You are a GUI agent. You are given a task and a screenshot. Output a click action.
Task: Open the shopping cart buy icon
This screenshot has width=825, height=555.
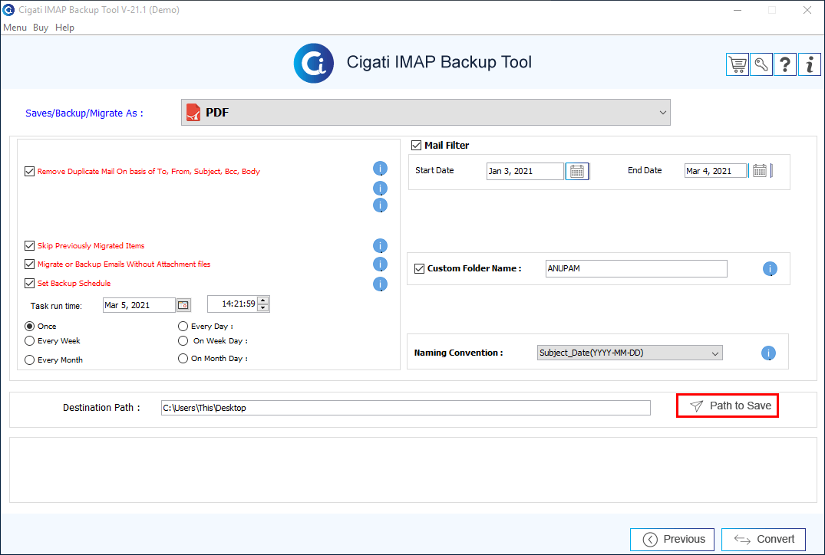[738, 64]
